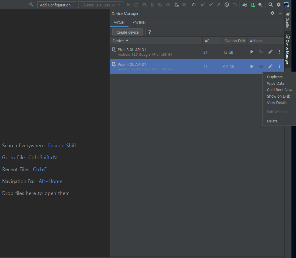Select the Pixel 3 XL API 31 device row
Viewport: 296px width, 258px height.
point(197,52)
